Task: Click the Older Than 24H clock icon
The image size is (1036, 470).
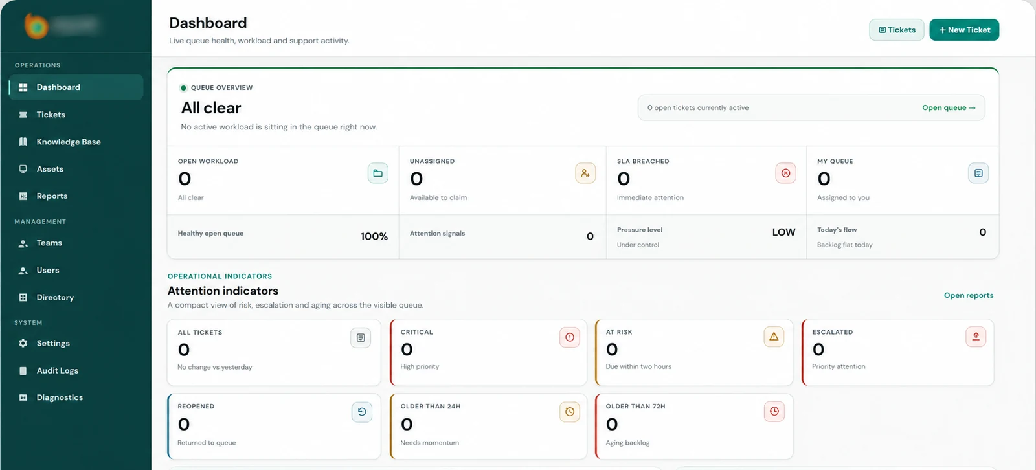Action: (x=570, y=412)
